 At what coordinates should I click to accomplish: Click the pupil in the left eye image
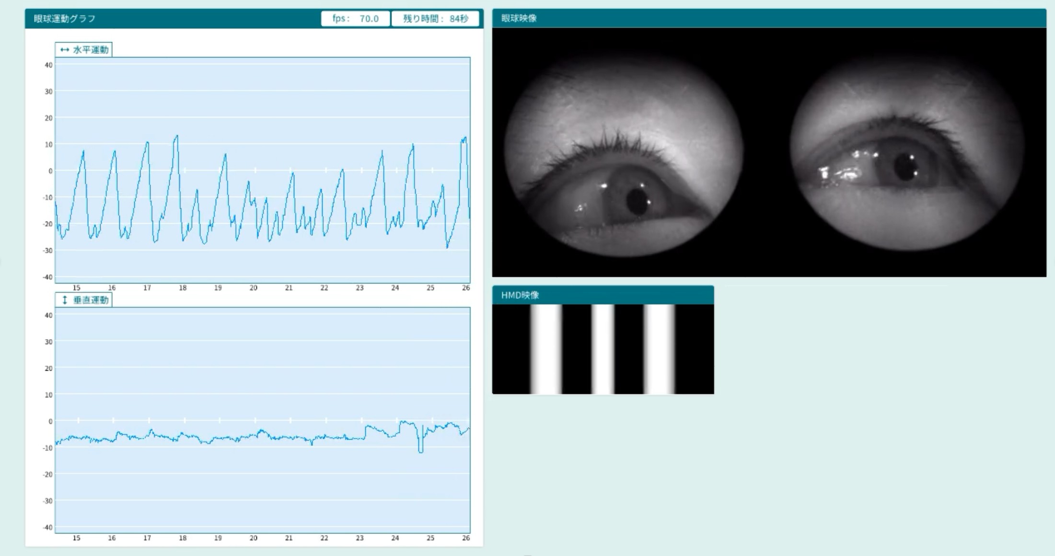pos(637,201)
